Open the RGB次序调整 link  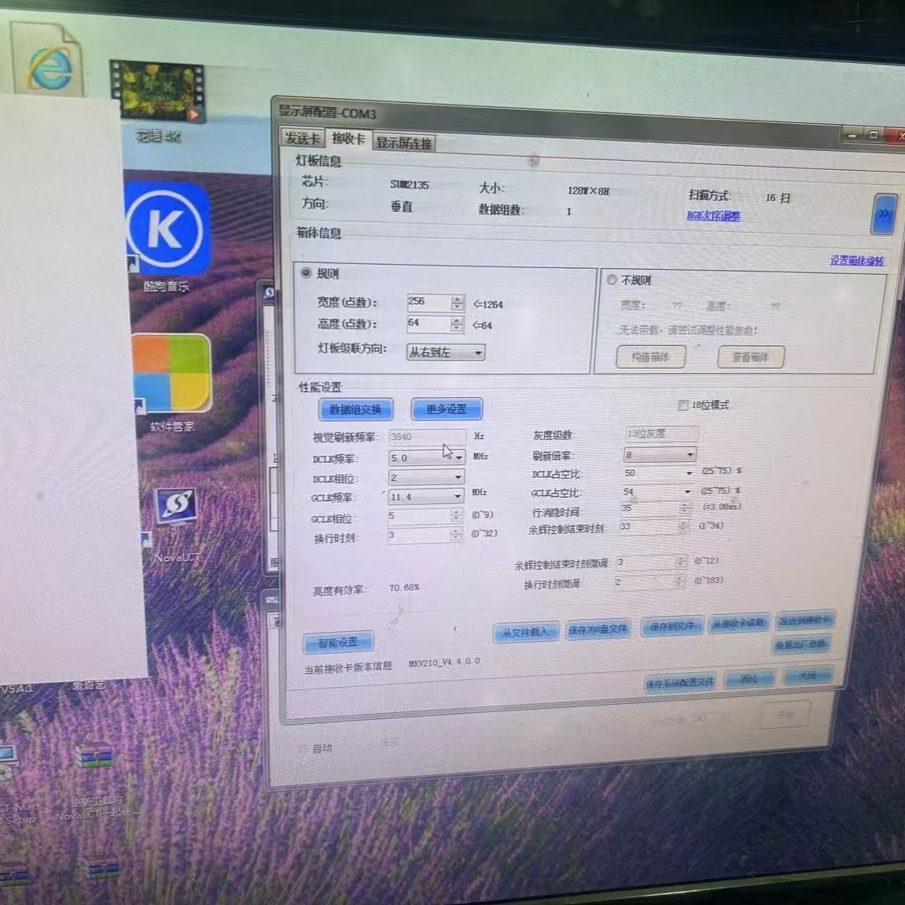pos(713,215)
